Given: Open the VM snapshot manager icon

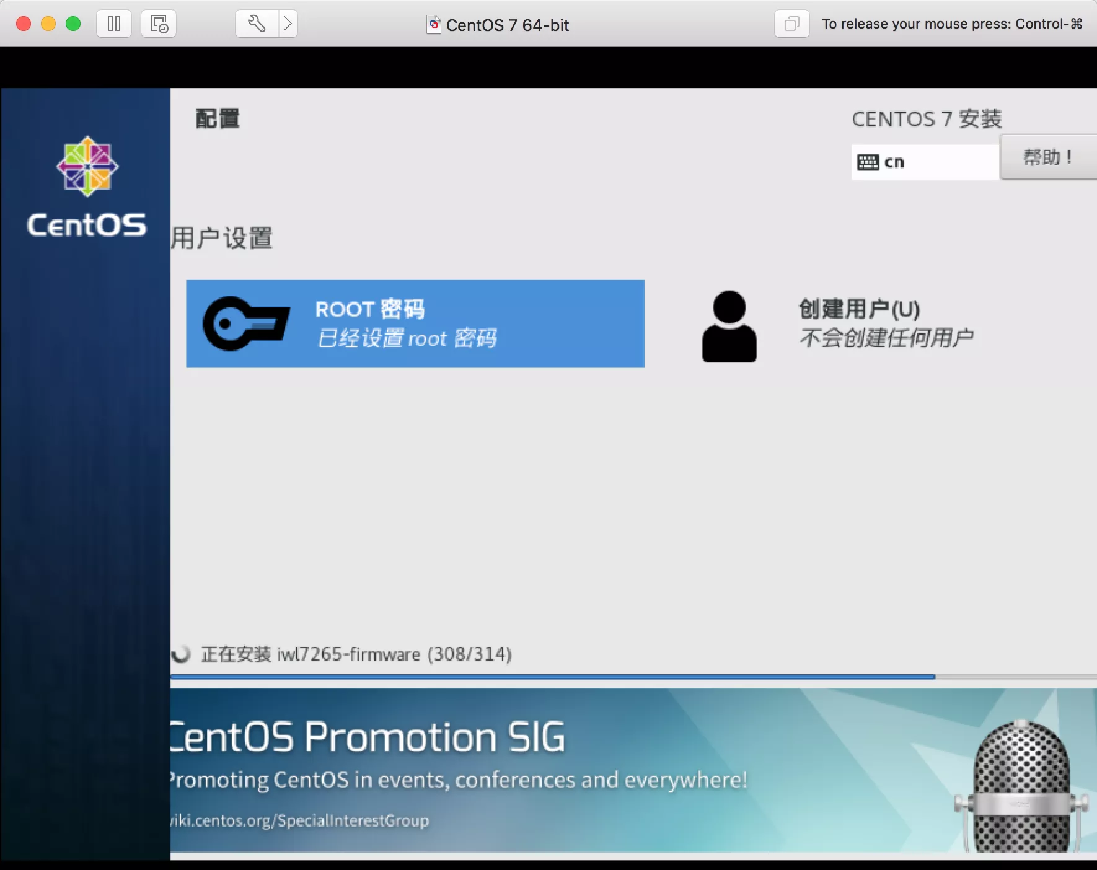Looking at the screenshot, I should (159, 24).
